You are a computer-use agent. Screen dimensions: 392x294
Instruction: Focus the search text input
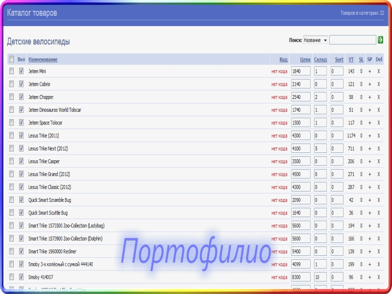pos(352,40)
